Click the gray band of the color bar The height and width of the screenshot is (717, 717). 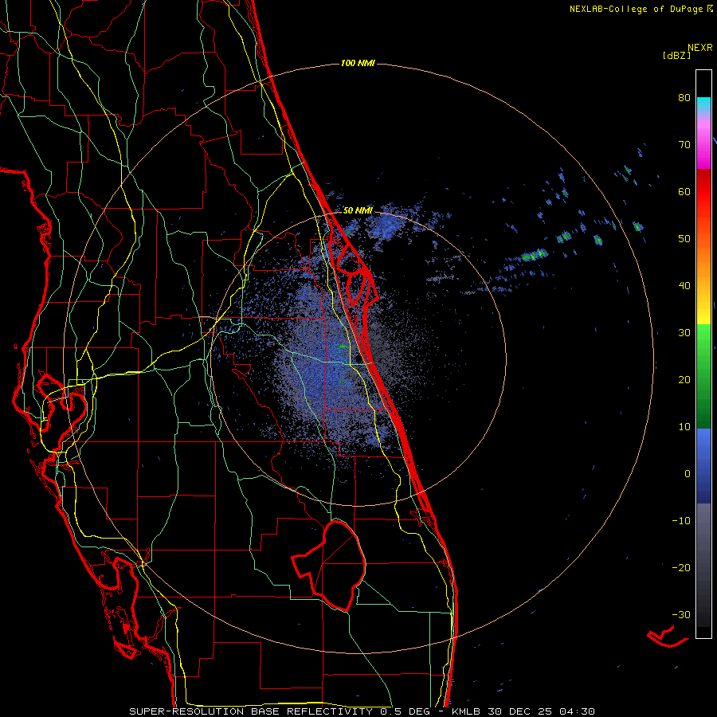703,565
